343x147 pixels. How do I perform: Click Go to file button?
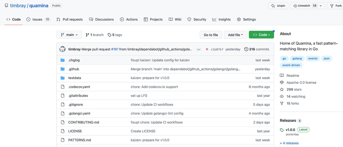[211, 35]
